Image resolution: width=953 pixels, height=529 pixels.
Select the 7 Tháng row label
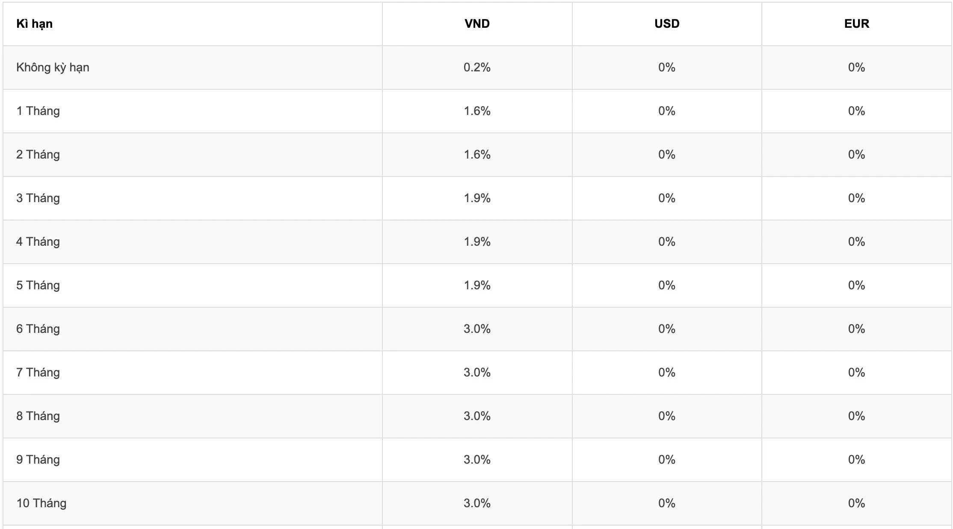38,373
